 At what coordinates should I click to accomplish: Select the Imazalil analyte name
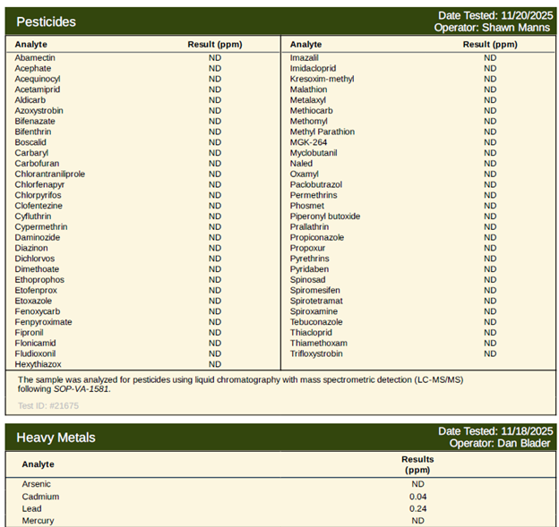tap(306, 58)
